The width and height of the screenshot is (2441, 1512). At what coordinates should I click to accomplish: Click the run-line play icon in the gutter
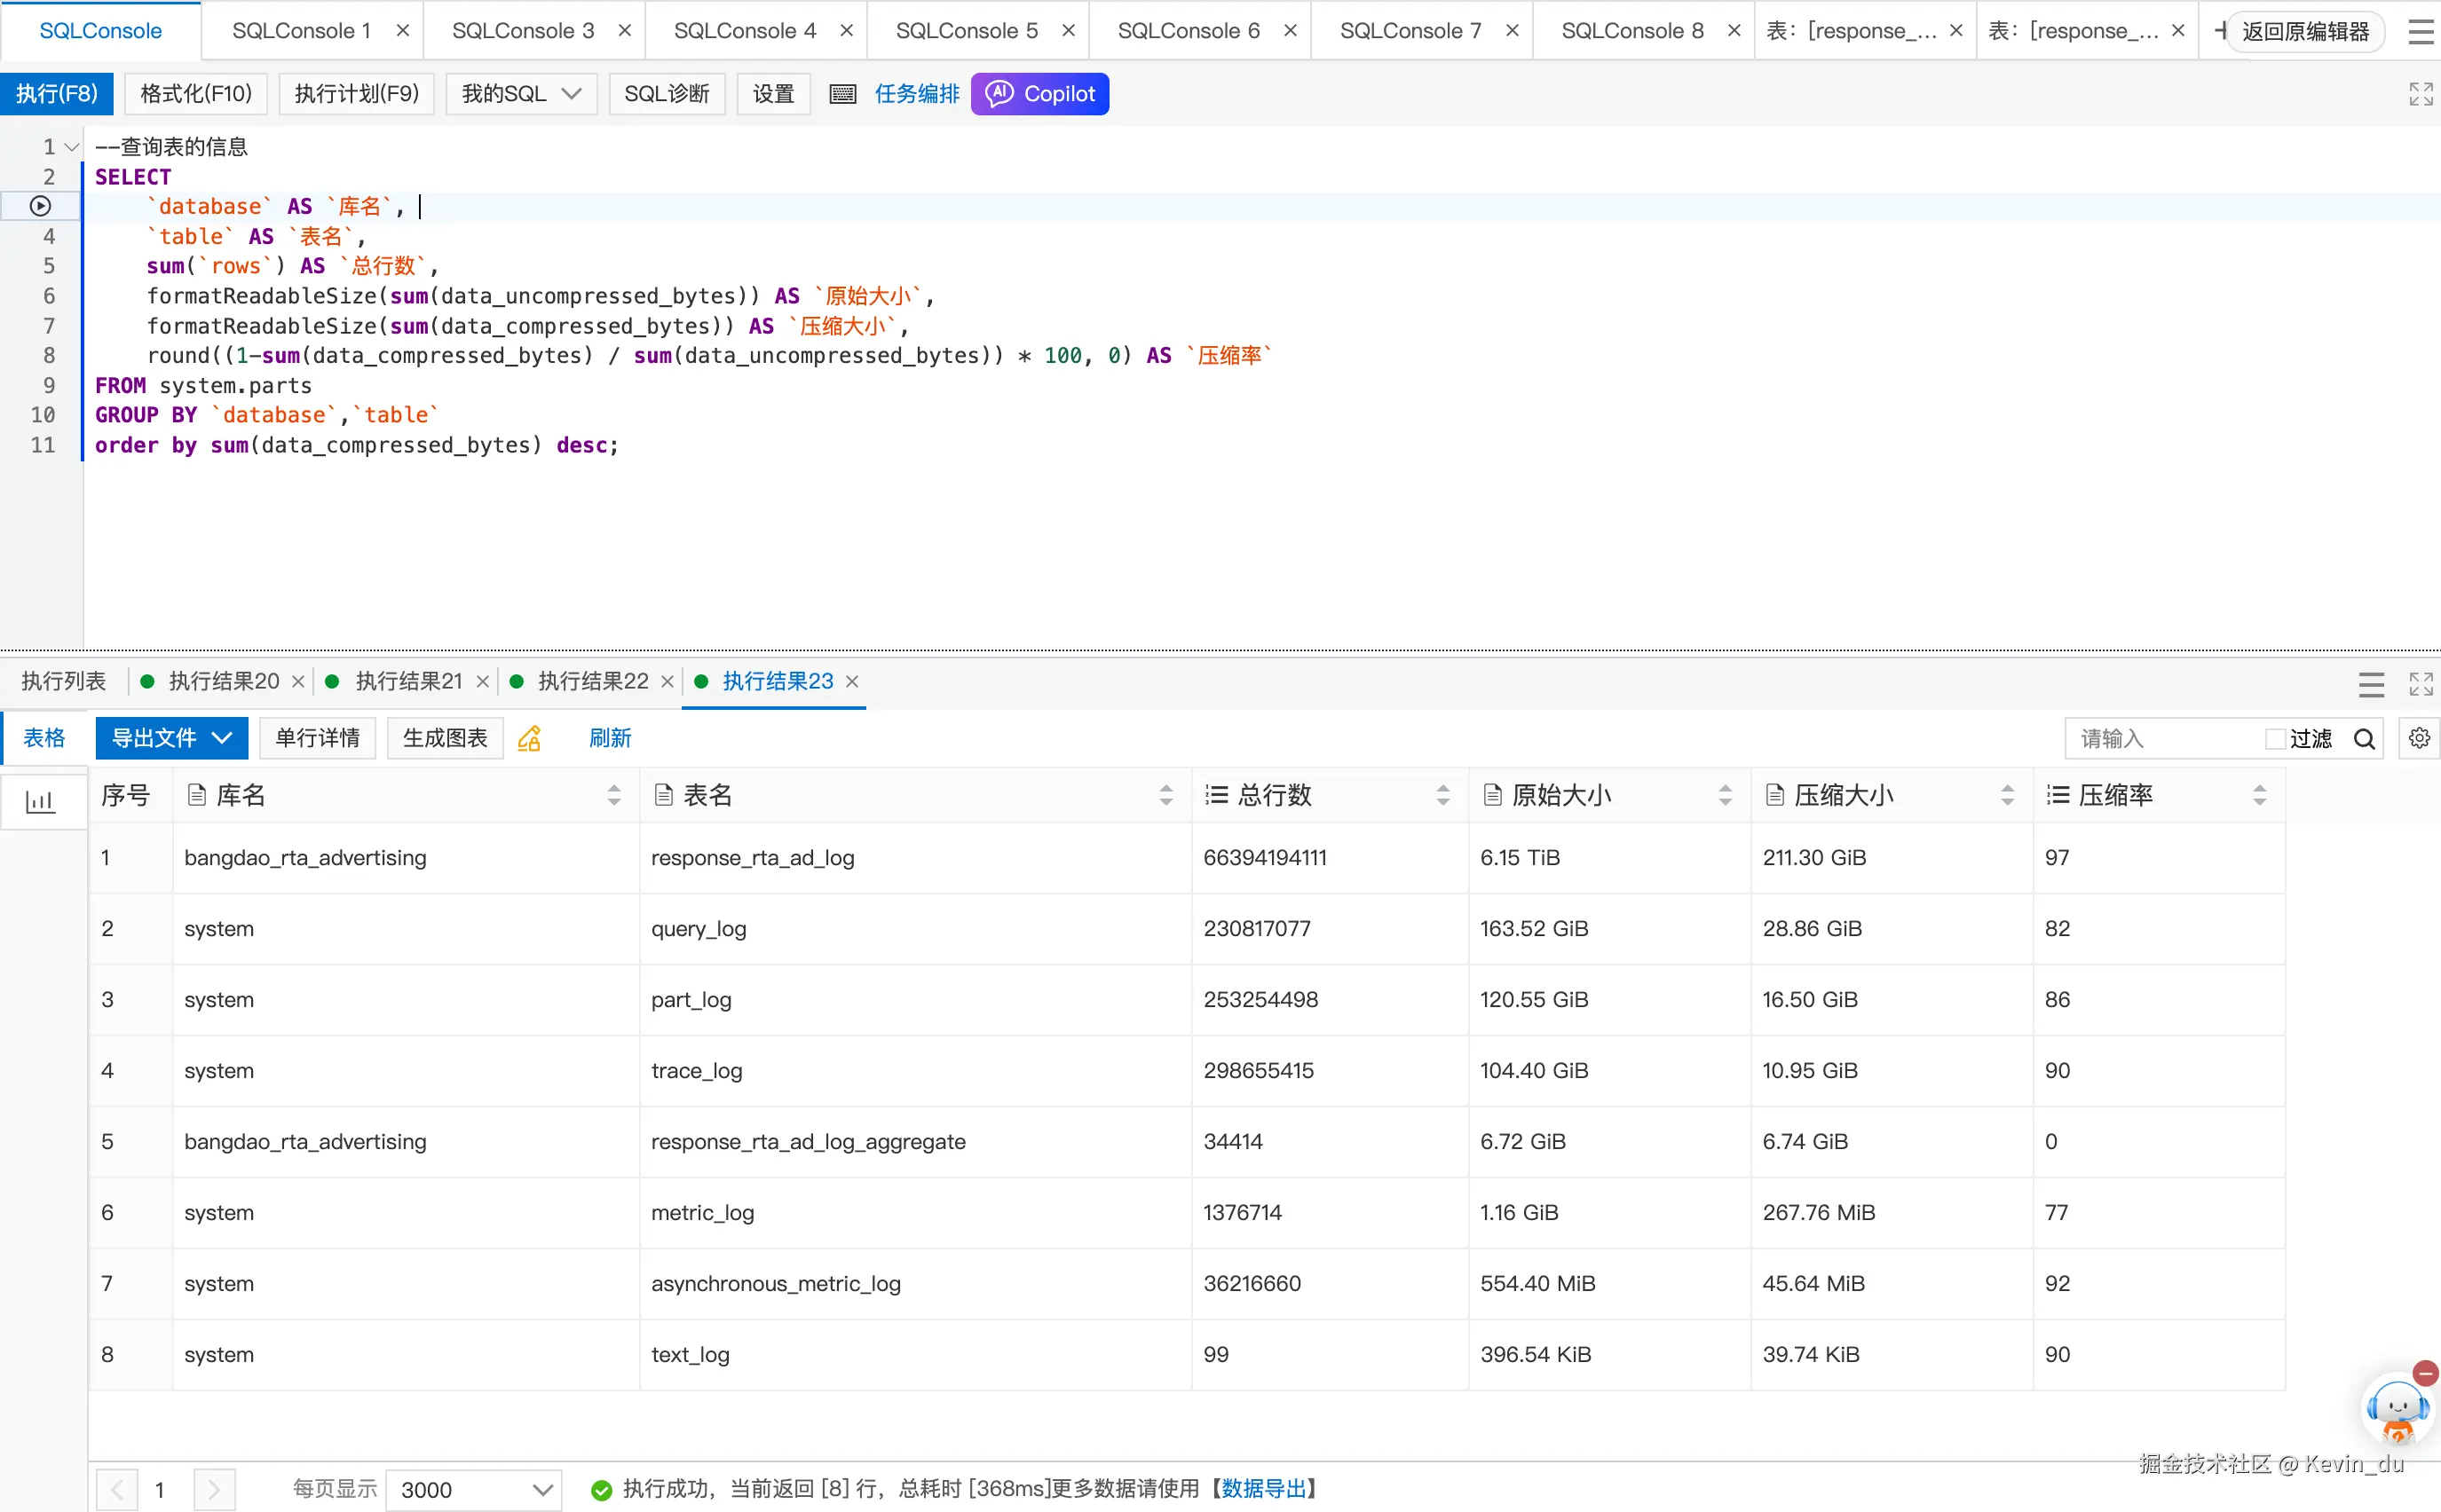[40, 206]
